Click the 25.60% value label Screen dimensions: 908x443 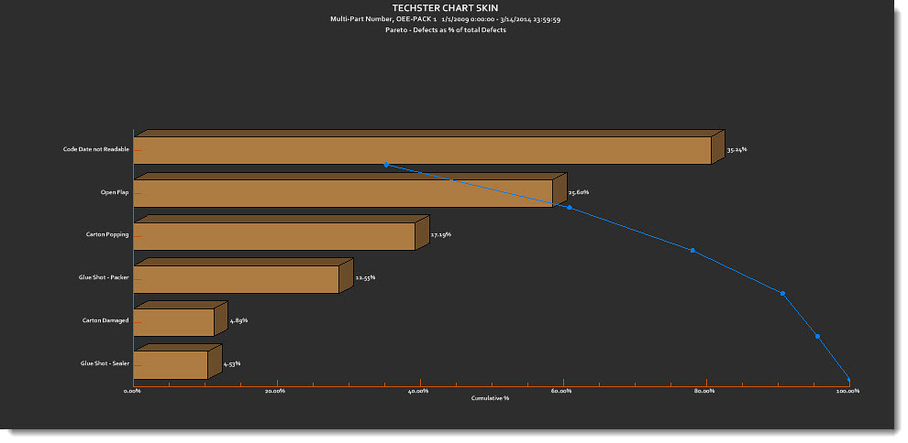[578, 192]
